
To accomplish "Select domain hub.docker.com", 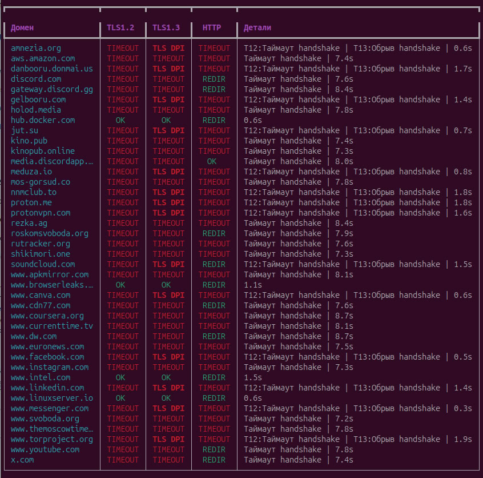I will point(43,120).
